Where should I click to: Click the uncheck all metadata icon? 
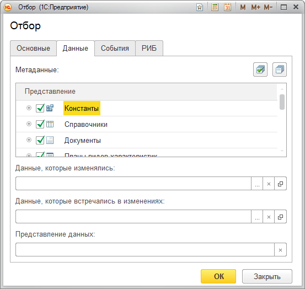[280, 69]
